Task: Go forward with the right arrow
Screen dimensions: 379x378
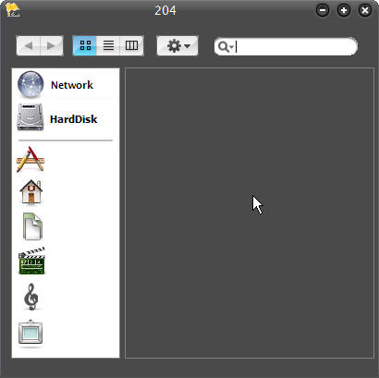Action: tap(52, 46)
